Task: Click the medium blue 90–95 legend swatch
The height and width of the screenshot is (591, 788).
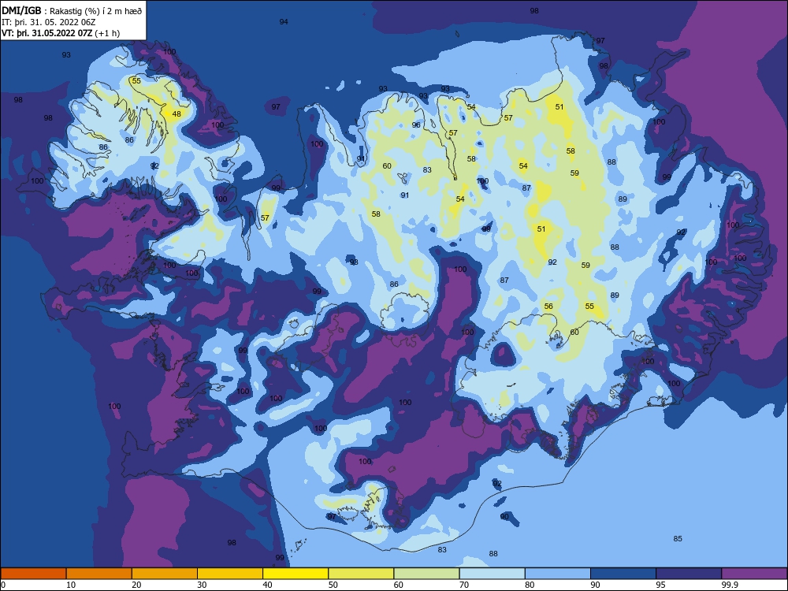Action: pyautogui.click(x=623, y=574)
